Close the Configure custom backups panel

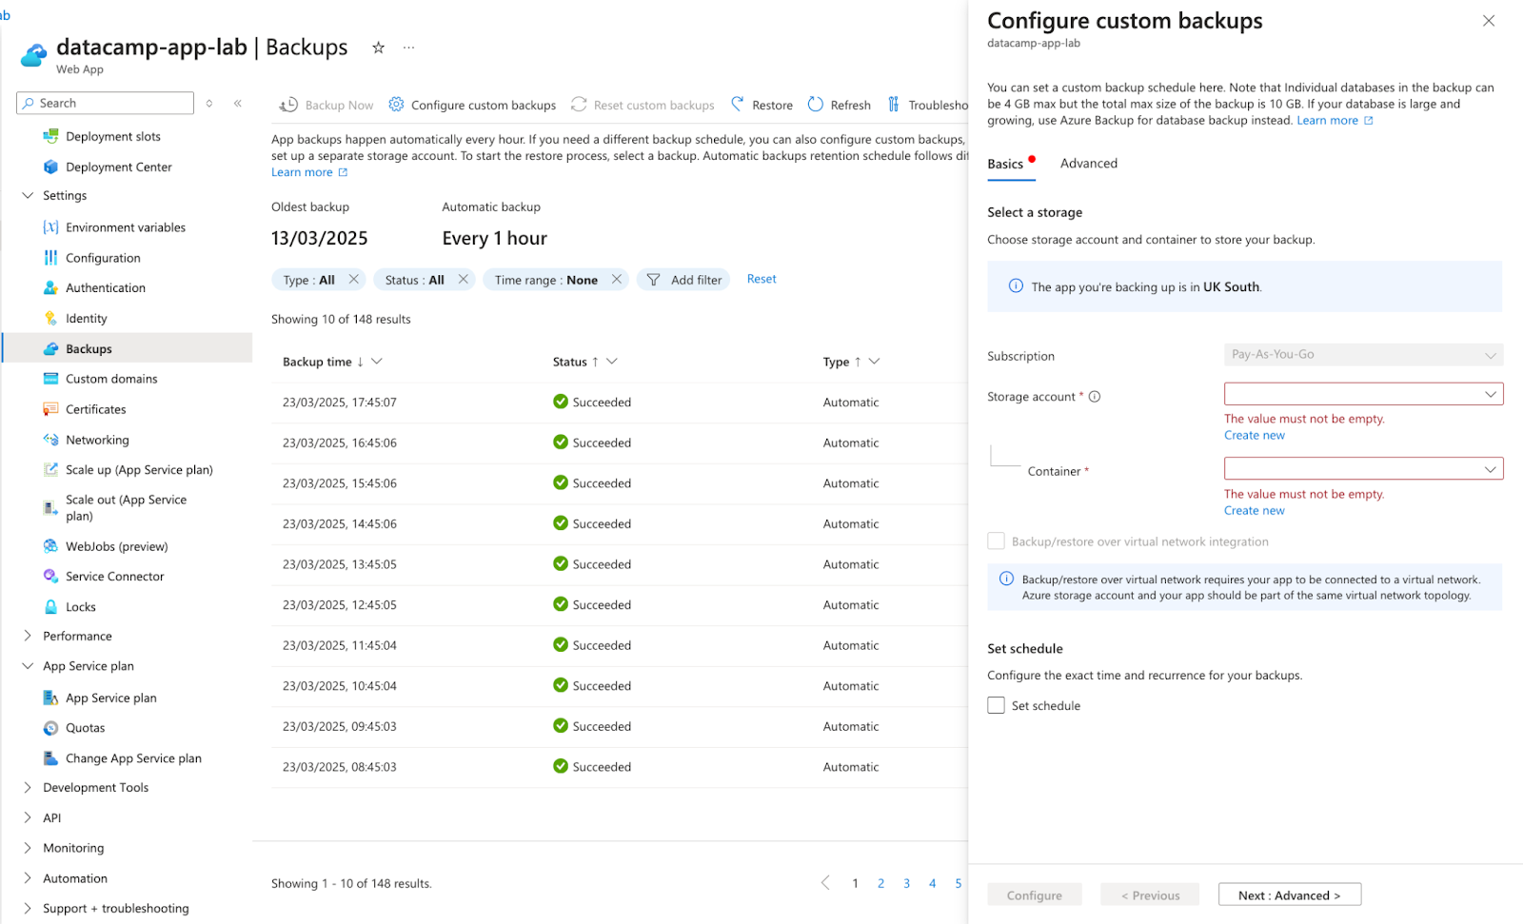(x=1489, y=21)
